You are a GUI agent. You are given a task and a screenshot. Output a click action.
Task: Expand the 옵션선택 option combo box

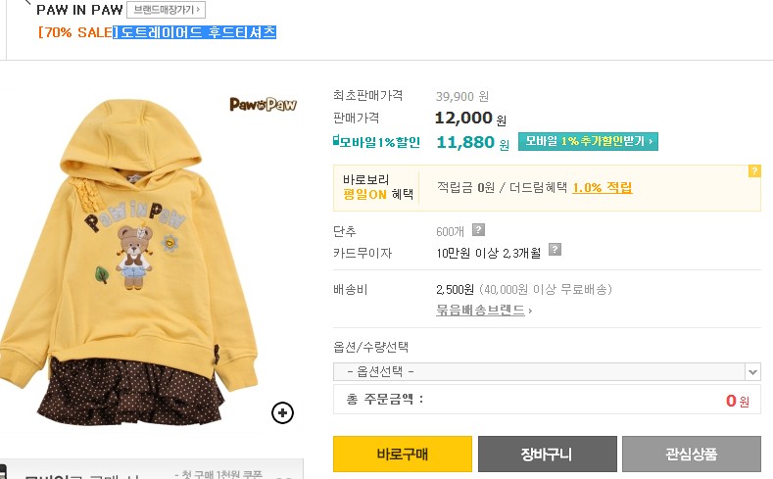(x=547, y=372)
